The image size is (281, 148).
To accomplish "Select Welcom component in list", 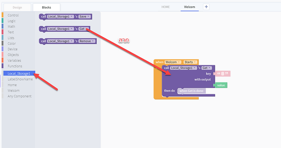I will 13,90.
